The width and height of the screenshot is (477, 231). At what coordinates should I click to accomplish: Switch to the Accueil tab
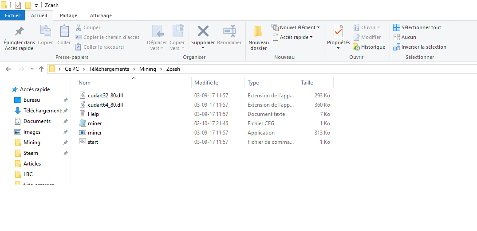pyautogui.click(x=39, y=15)
